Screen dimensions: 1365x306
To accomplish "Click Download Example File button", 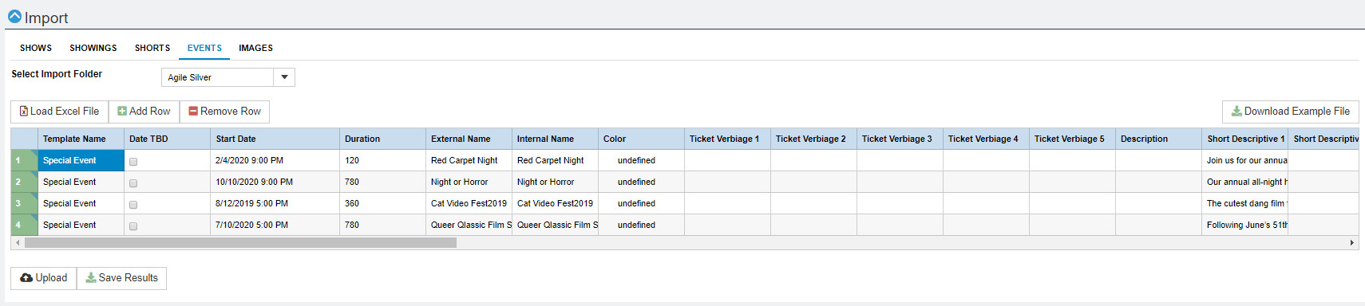I will click(1290, 112).
